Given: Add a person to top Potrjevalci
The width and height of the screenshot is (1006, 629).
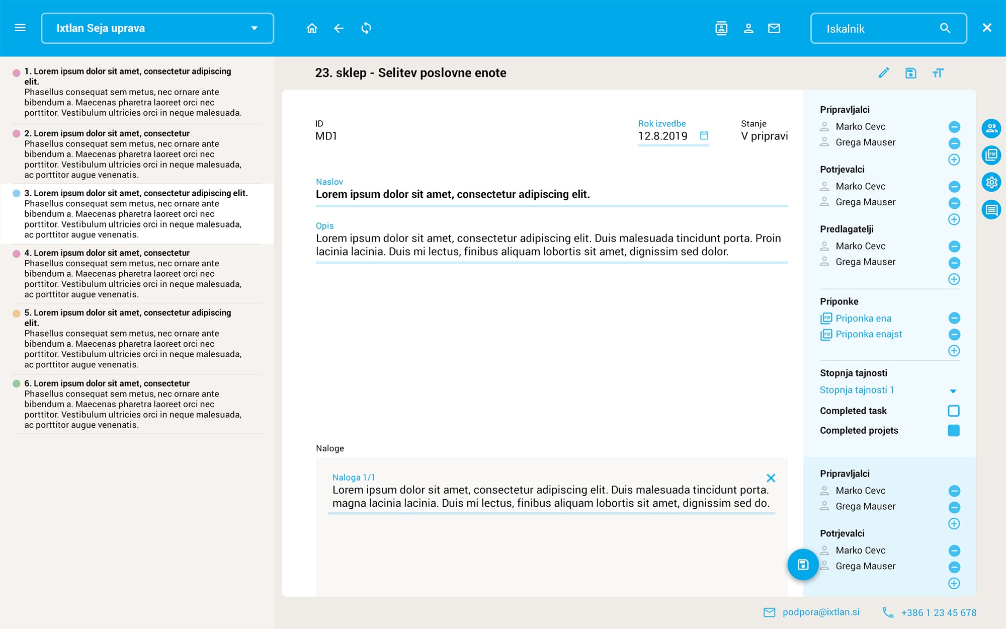Looking at the screenshot, I should (x=954, y=219).
